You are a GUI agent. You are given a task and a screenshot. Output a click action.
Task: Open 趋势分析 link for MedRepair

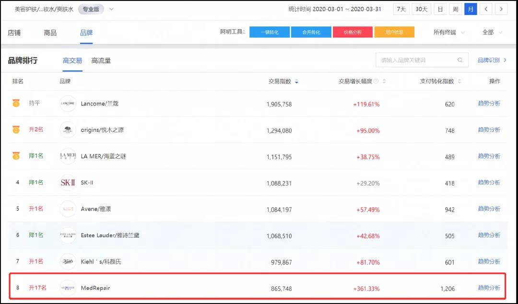click(489, 288)
